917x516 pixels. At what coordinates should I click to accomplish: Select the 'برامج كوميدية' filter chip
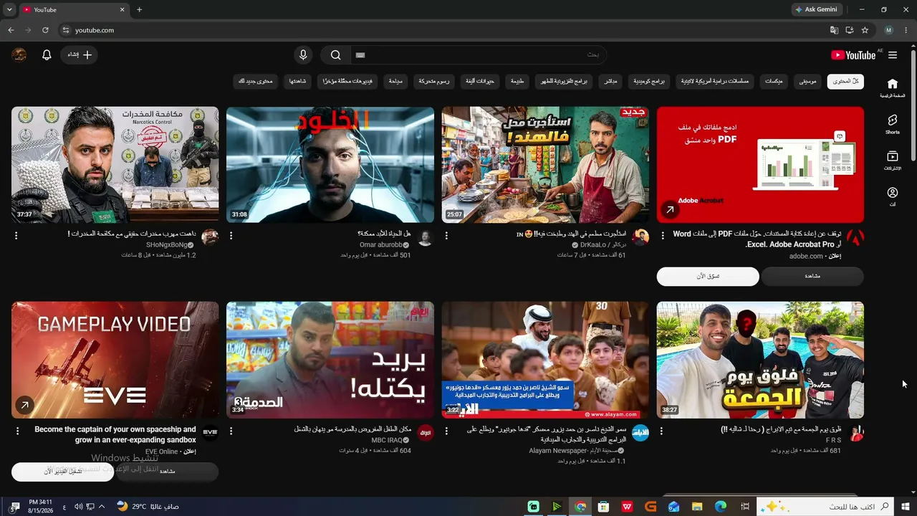648,81
